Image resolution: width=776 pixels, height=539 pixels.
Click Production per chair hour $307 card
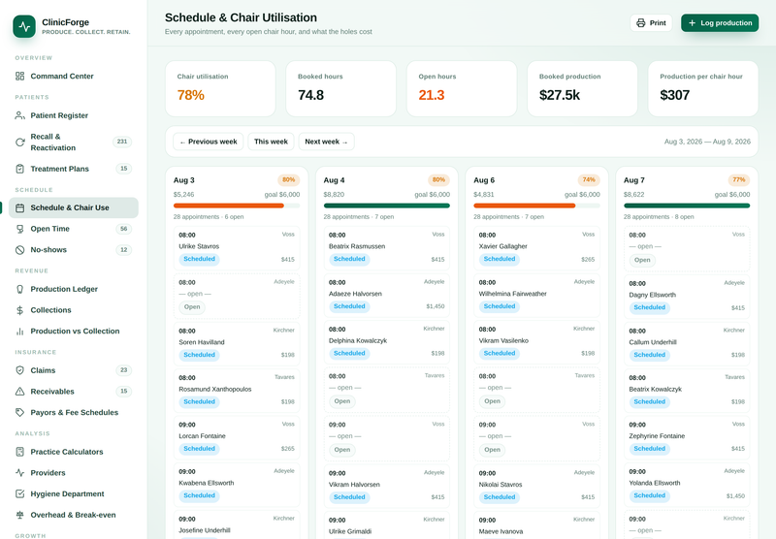pos(703,88)
